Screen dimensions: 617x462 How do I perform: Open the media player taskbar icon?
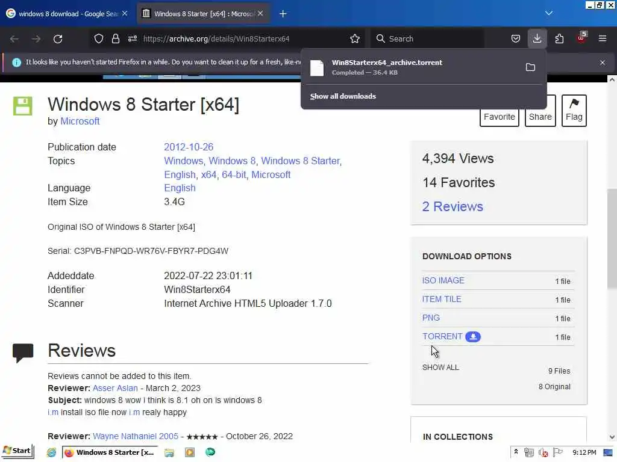click(190, 452)
